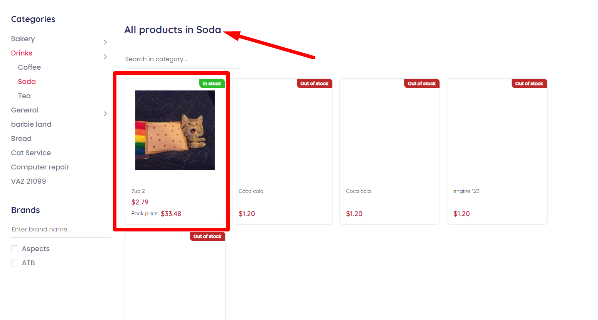This screenshot has width=598, height=320.
Task: Click the green In stock badge
Action: 212,84
